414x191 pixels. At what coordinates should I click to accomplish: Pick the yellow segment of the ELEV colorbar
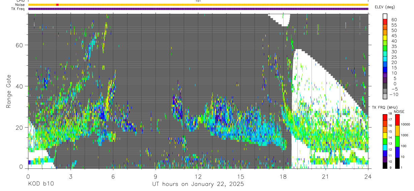[x=385, y=38]
